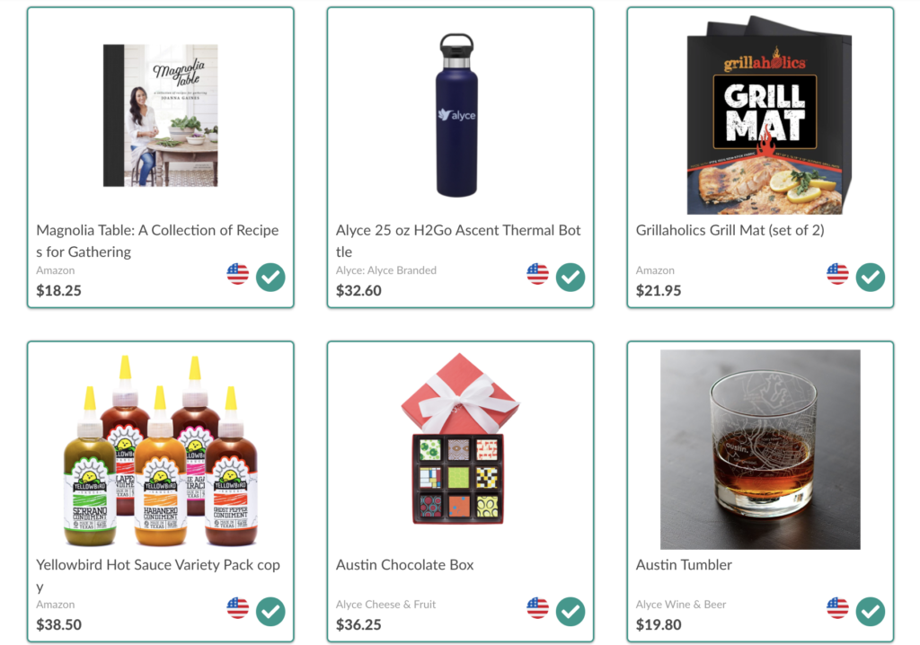Disable the Yellowbird Hot Sauce product checkmark
920x645 pixels.
pyautogui.click(x=270, y=610)
